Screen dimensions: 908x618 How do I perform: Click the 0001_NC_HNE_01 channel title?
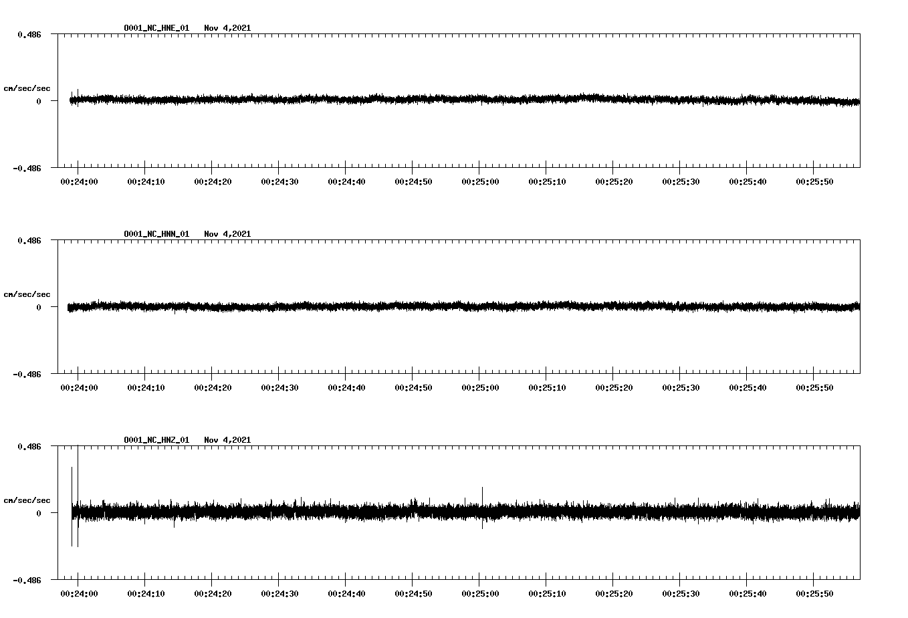(156, 28)
